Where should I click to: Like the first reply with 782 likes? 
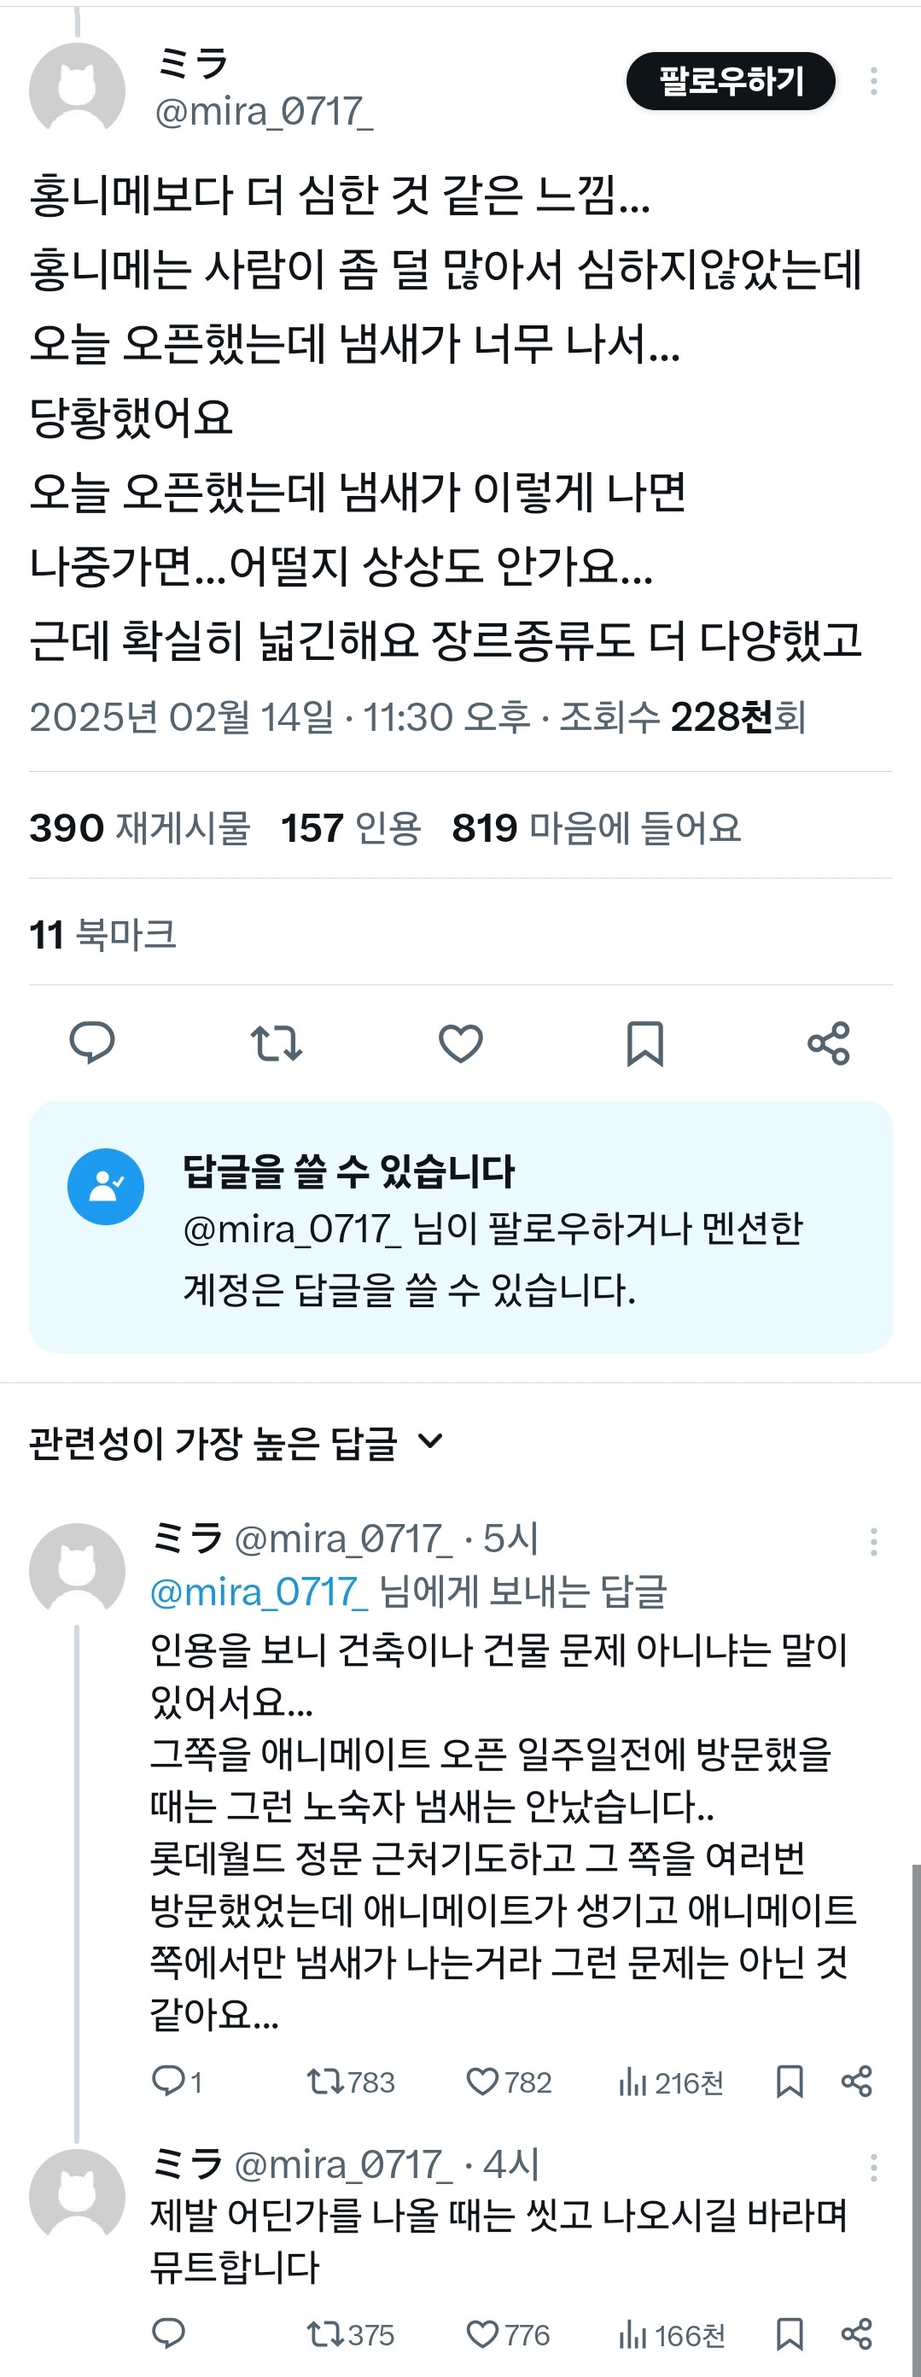482,2082
